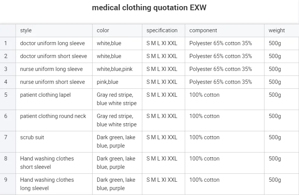Image resolution: width=299 pixels, height=195 pixels.
Task: Click the specification column header
Action: (164, 30)
